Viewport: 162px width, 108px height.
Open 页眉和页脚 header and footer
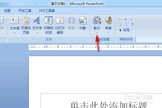click(26, 25)
